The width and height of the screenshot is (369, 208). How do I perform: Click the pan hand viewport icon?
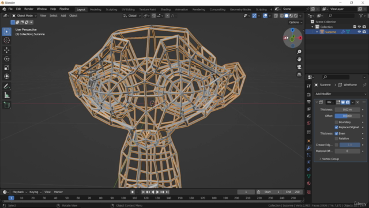pos(299,59)
